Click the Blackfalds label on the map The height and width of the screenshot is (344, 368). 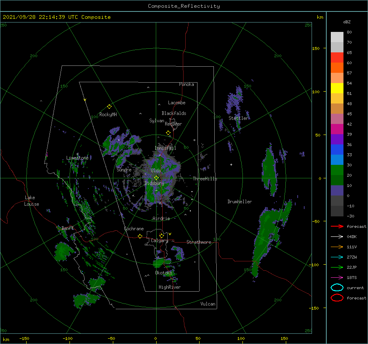(x=174, y=113)
